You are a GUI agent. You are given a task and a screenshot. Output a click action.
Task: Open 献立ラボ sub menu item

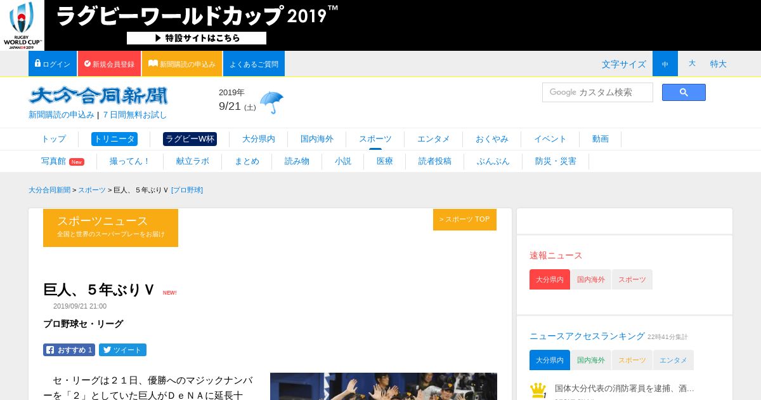point(193,161)
